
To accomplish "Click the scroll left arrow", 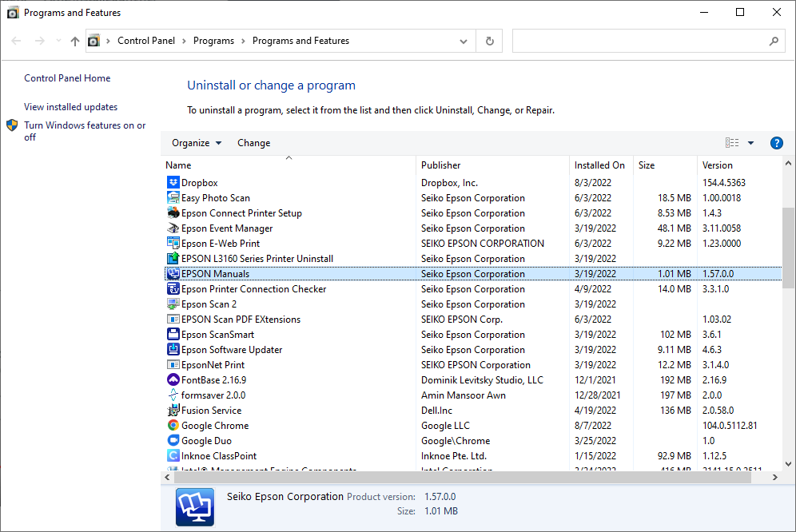I will pos(168,477).
